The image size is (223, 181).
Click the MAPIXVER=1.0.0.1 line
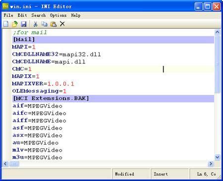(43, 84)
